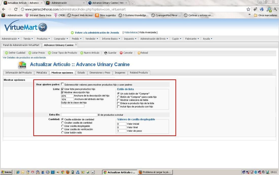Open the Administración del Envío dropdown
The height and width of the screenshot is (175, 279).
click(154, 39)
